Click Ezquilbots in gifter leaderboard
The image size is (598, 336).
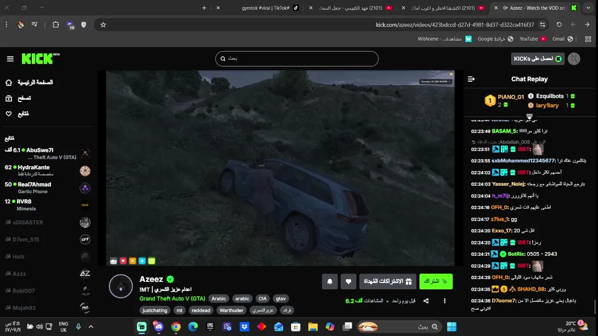tap(552, 96)
